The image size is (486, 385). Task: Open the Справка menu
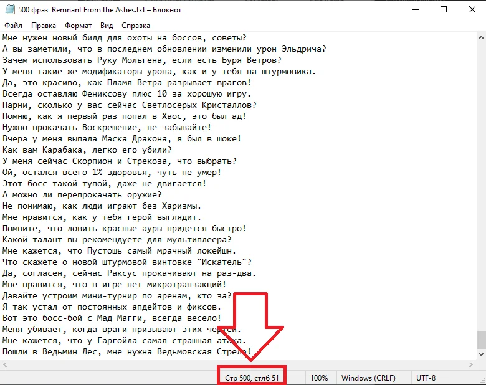[135, 26]
